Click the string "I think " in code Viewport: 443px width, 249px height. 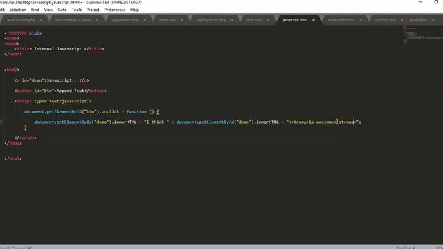pyautogui.click(x=156, y=122)
